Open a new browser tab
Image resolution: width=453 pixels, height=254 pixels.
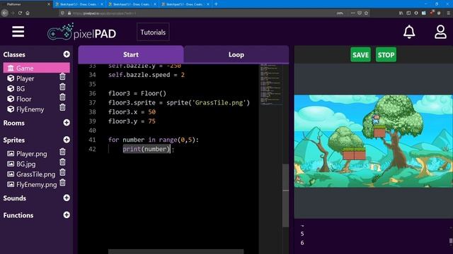coord(216,4)
